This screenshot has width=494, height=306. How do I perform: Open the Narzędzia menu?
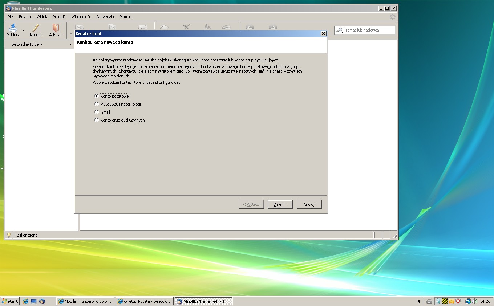click(x=105, y=17)
